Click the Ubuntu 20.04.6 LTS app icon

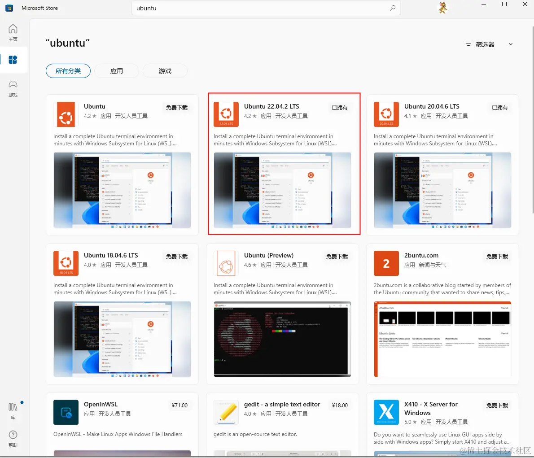(x=386, y=114)
